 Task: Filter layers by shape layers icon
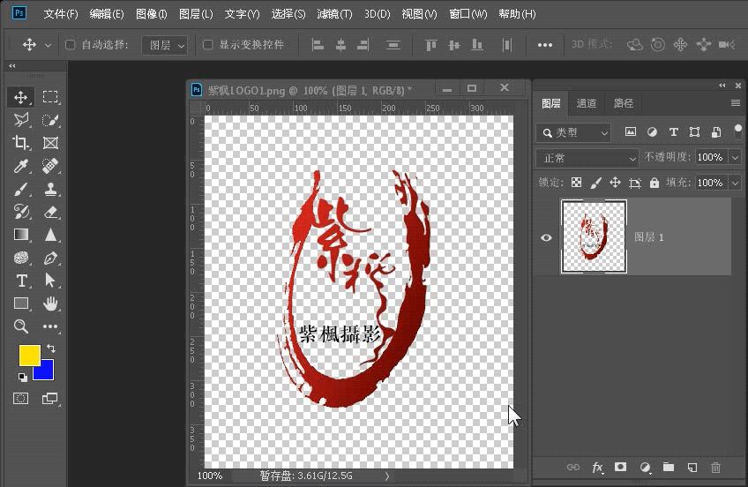pyautogui.click(x=694, y=132)
